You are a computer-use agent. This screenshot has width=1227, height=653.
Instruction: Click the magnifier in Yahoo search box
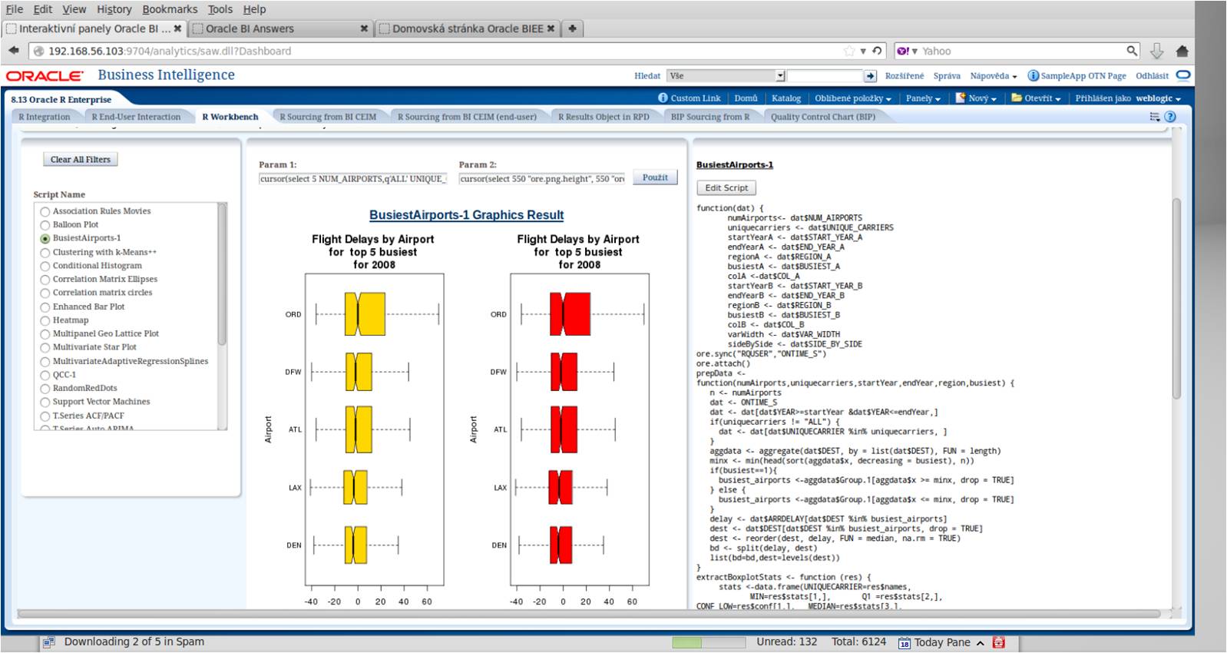pos(1132,51)
